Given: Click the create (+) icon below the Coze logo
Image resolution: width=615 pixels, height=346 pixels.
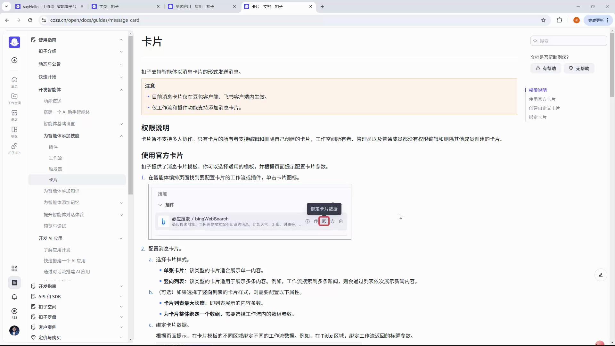Looking at the screenshot, I should 14,60.
